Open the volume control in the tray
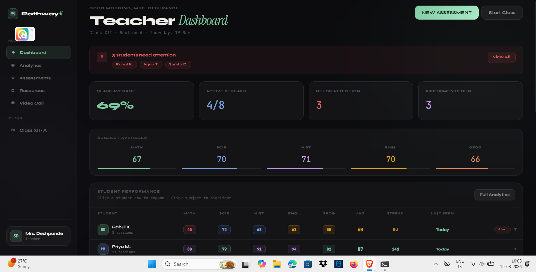Viewport: 536px width, 272px height. coord(481,264)
